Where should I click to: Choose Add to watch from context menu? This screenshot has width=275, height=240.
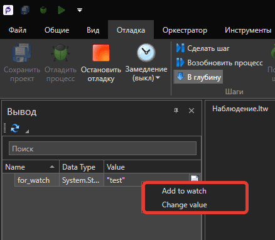click(184, 191)
